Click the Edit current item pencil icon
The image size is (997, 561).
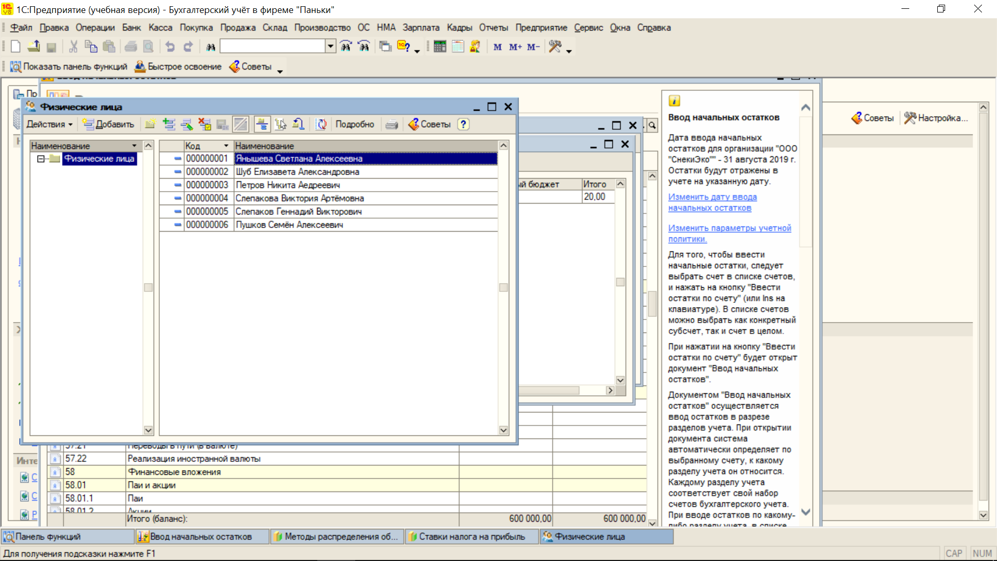click(187, 124)
